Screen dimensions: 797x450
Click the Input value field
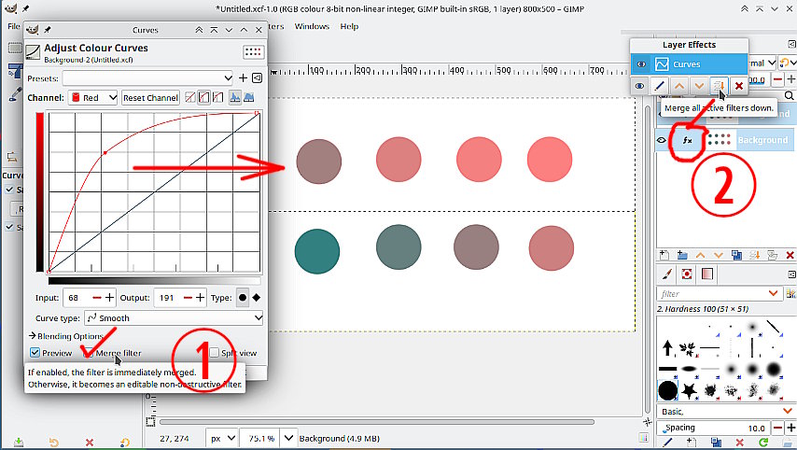tap(77, 298)
